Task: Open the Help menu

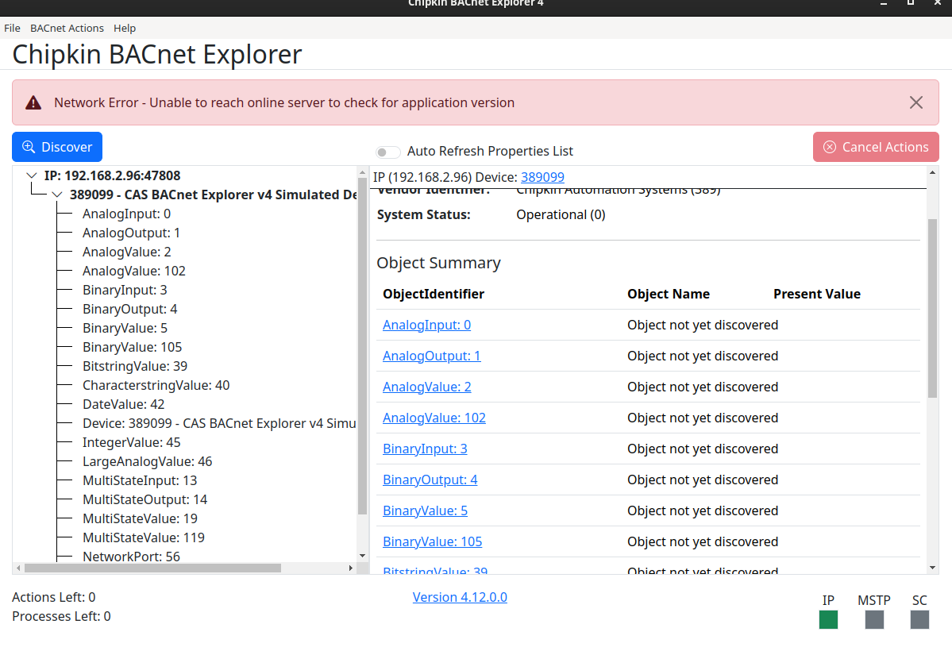Action: [125, 28]
